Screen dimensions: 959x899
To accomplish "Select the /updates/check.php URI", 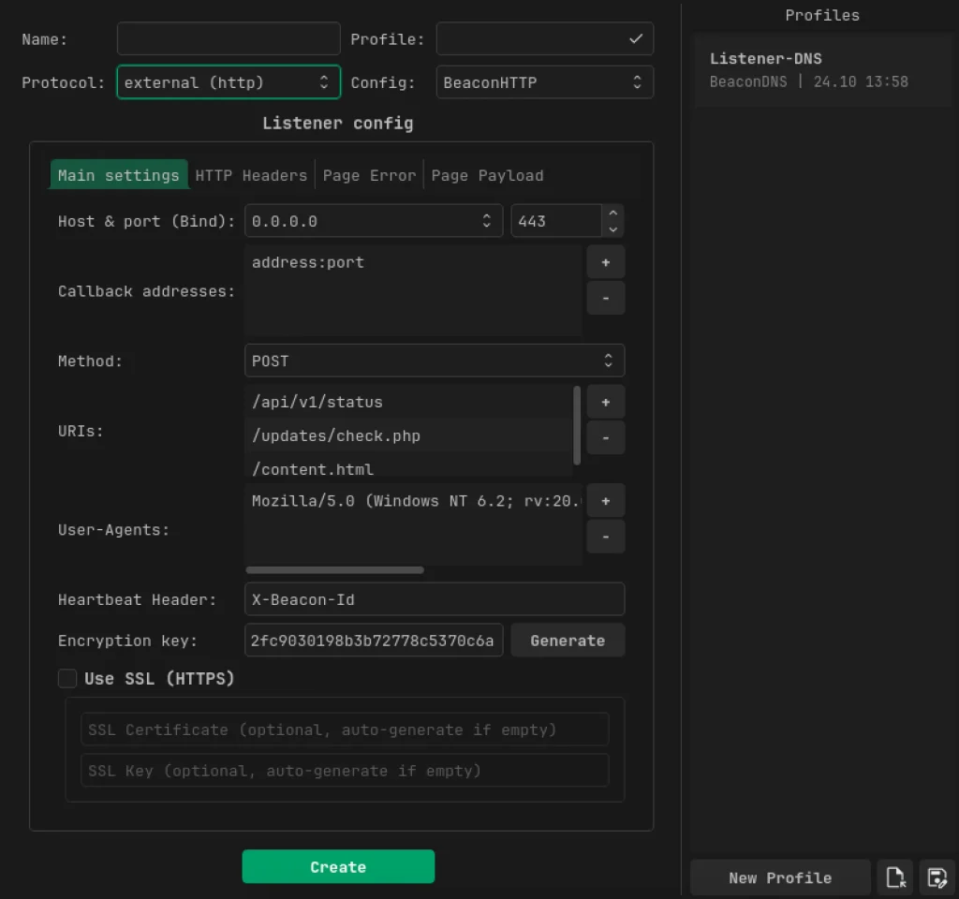I will [x=408, y=435].
